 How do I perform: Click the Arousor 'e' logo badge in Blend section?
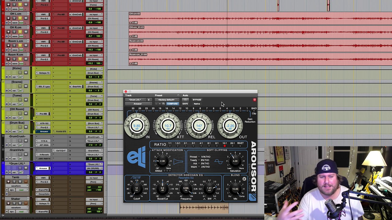(x=244, y=179)
